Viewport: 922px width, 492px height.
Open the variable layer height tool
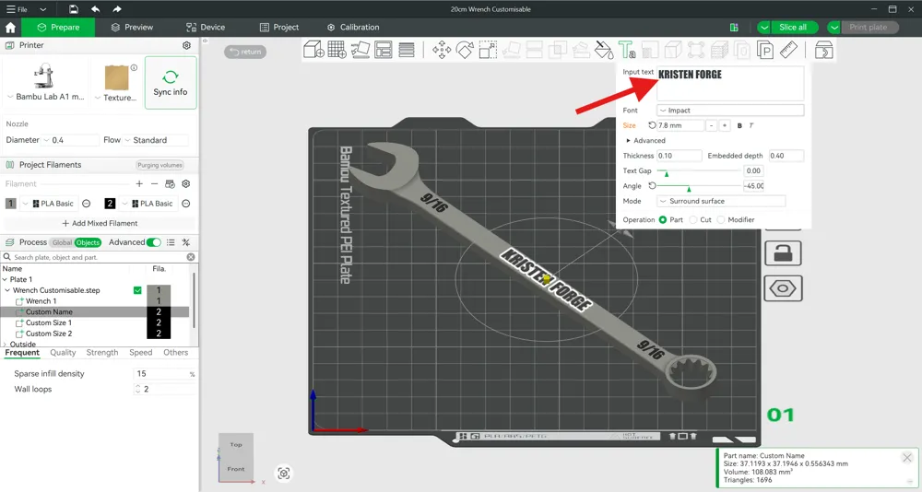[x=407, y=50]
